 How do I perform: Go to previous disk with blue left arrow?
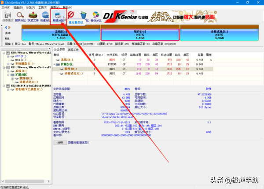point(6,27)
